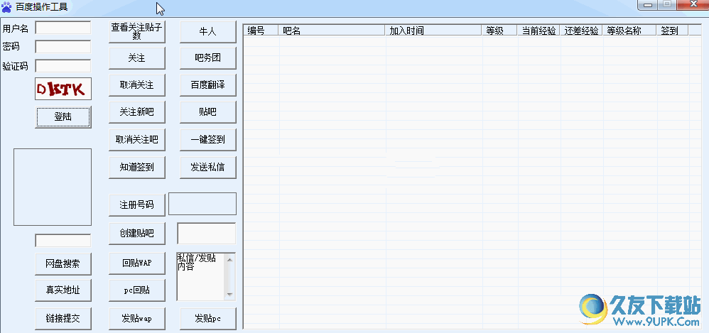This screenshot has height=333, width=709.
Task: Sort by the 编号 column header
Action: click(x=261, y=31)
